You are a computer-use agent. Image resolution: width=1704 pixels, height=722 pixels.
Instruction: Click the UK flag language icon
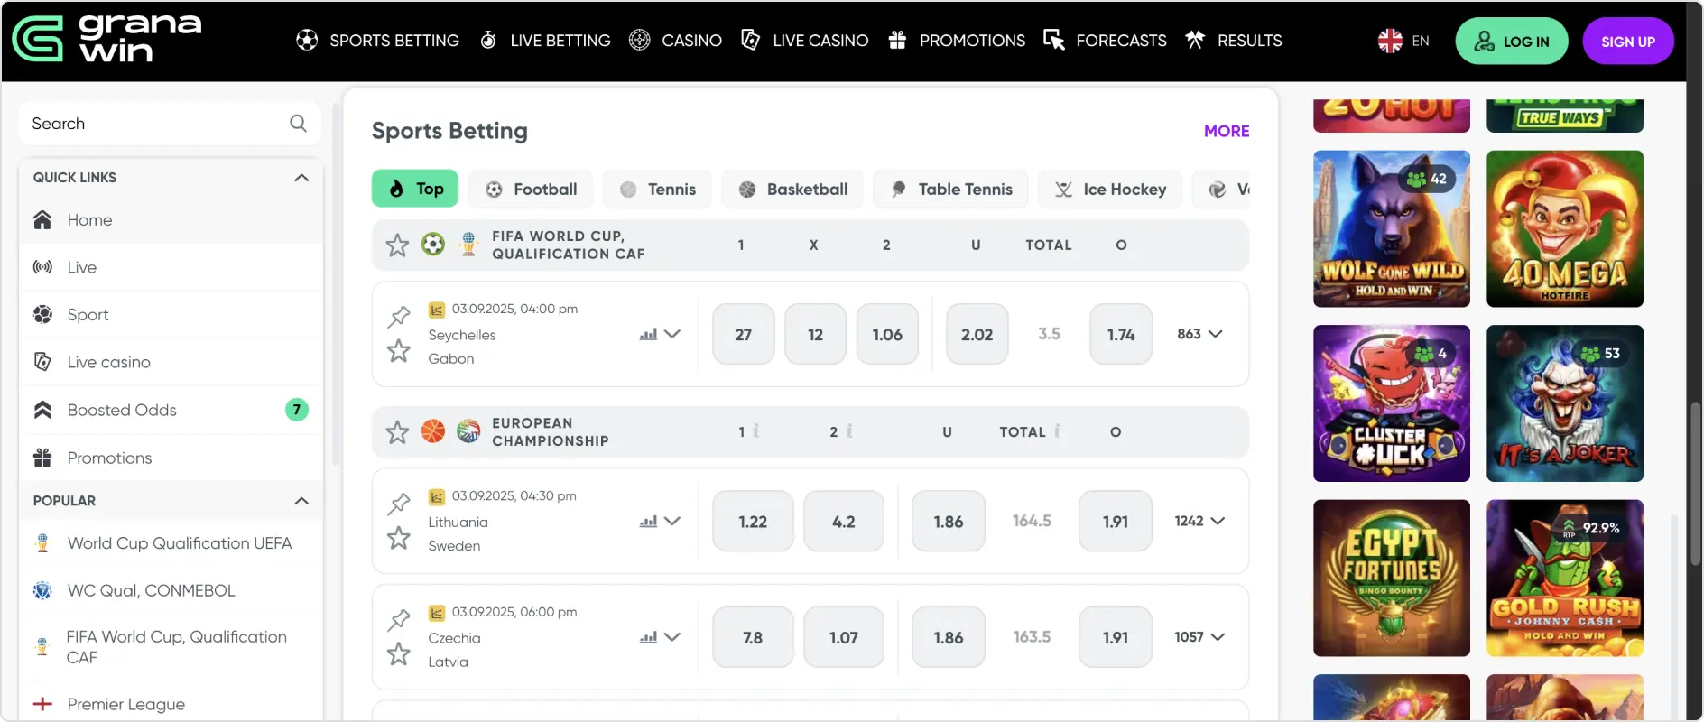pyautogui.click(x=1390, y=41)
